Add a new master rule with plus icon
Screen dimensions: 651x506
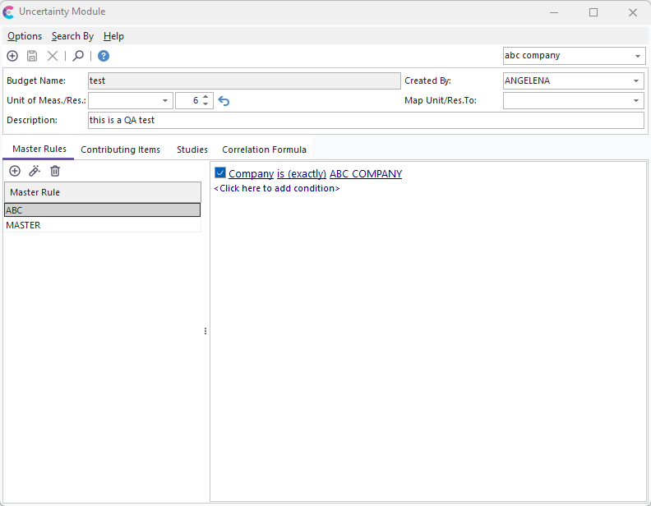tap(15, 171)
